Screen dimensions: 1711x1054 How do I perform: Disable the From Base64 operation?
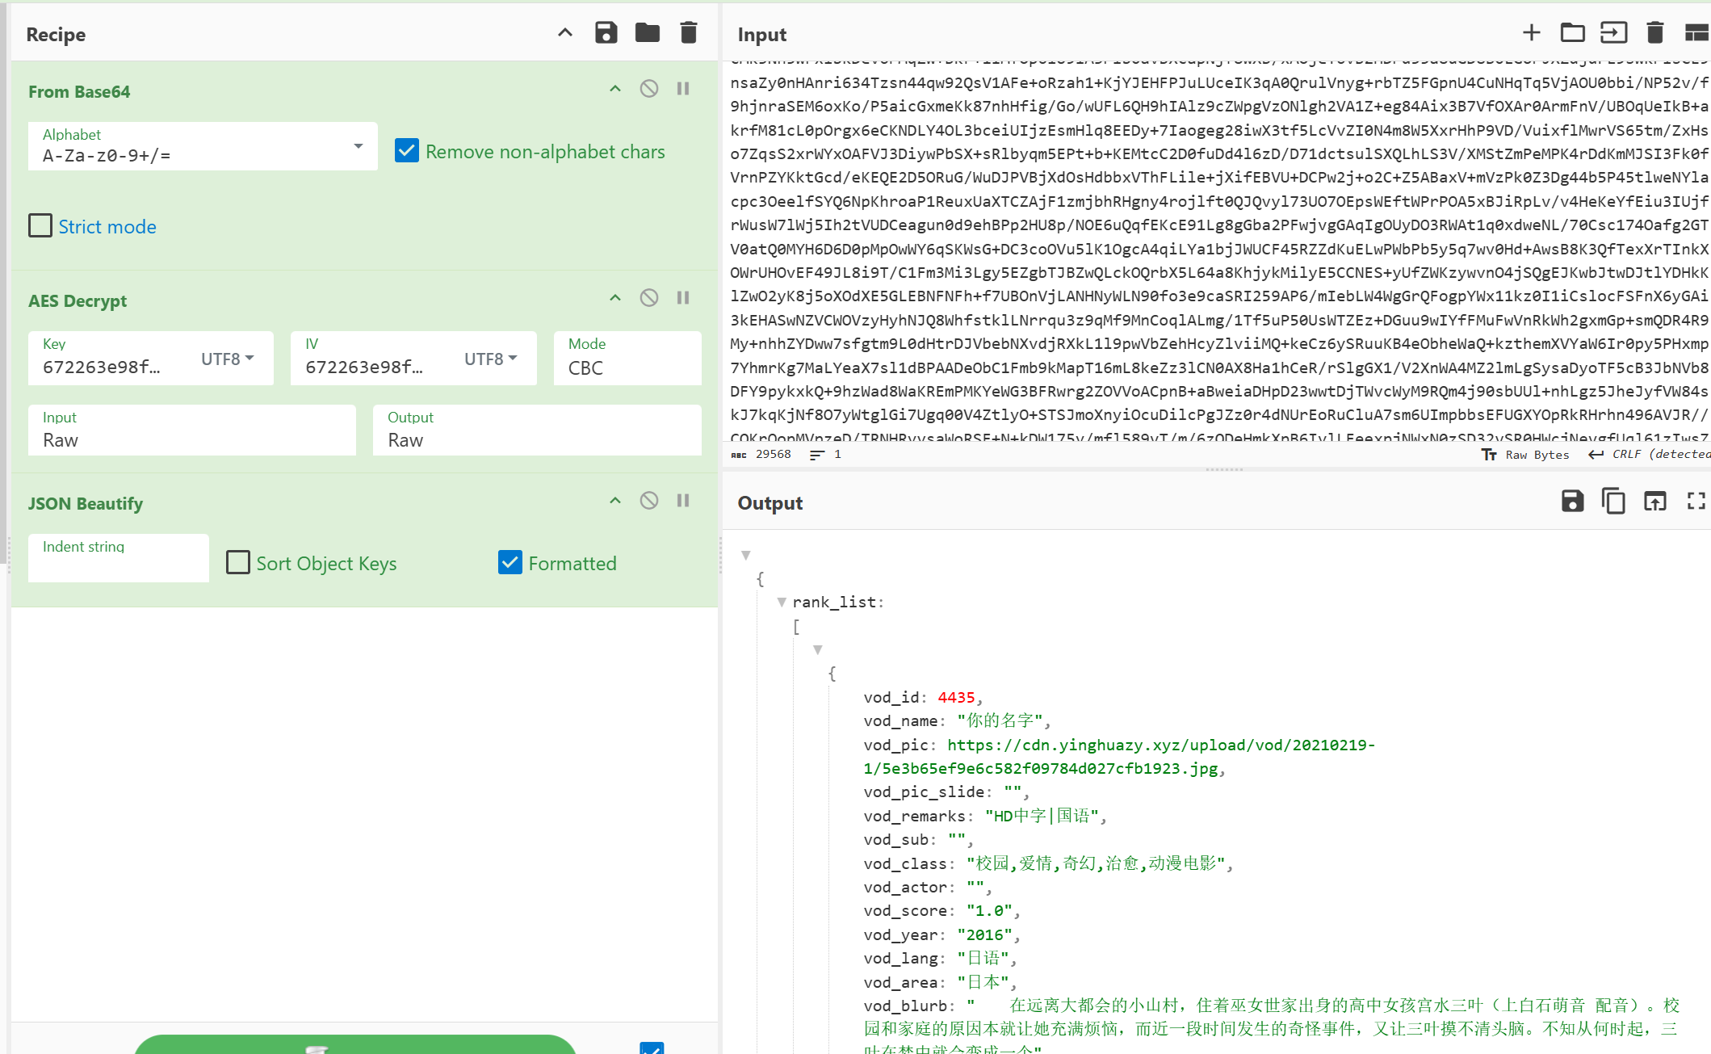pos(648,89)
